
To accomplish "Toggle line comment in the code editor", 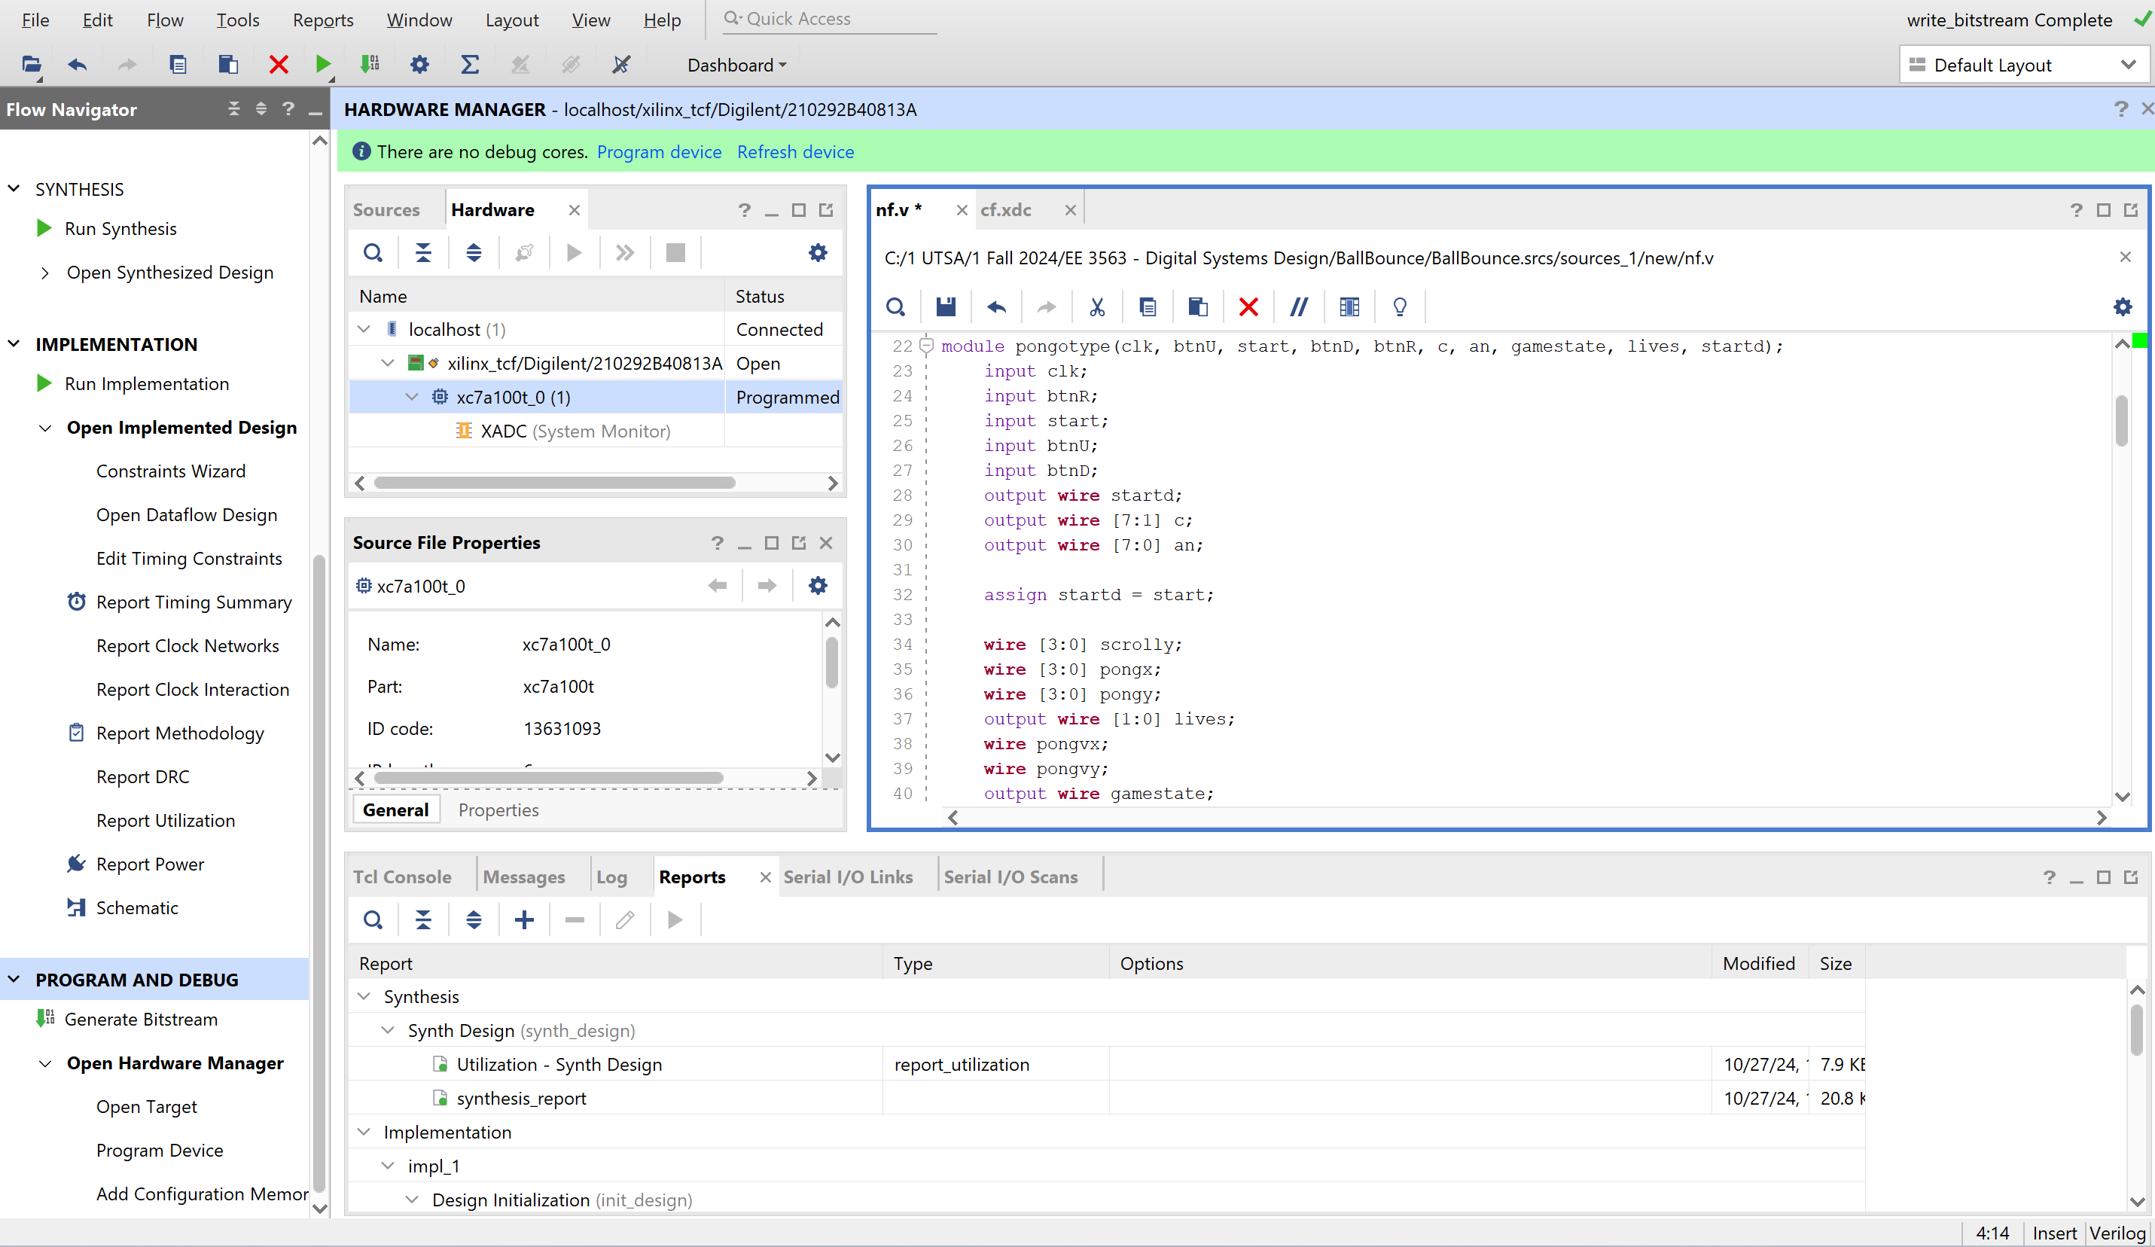I will (1298, 306).
